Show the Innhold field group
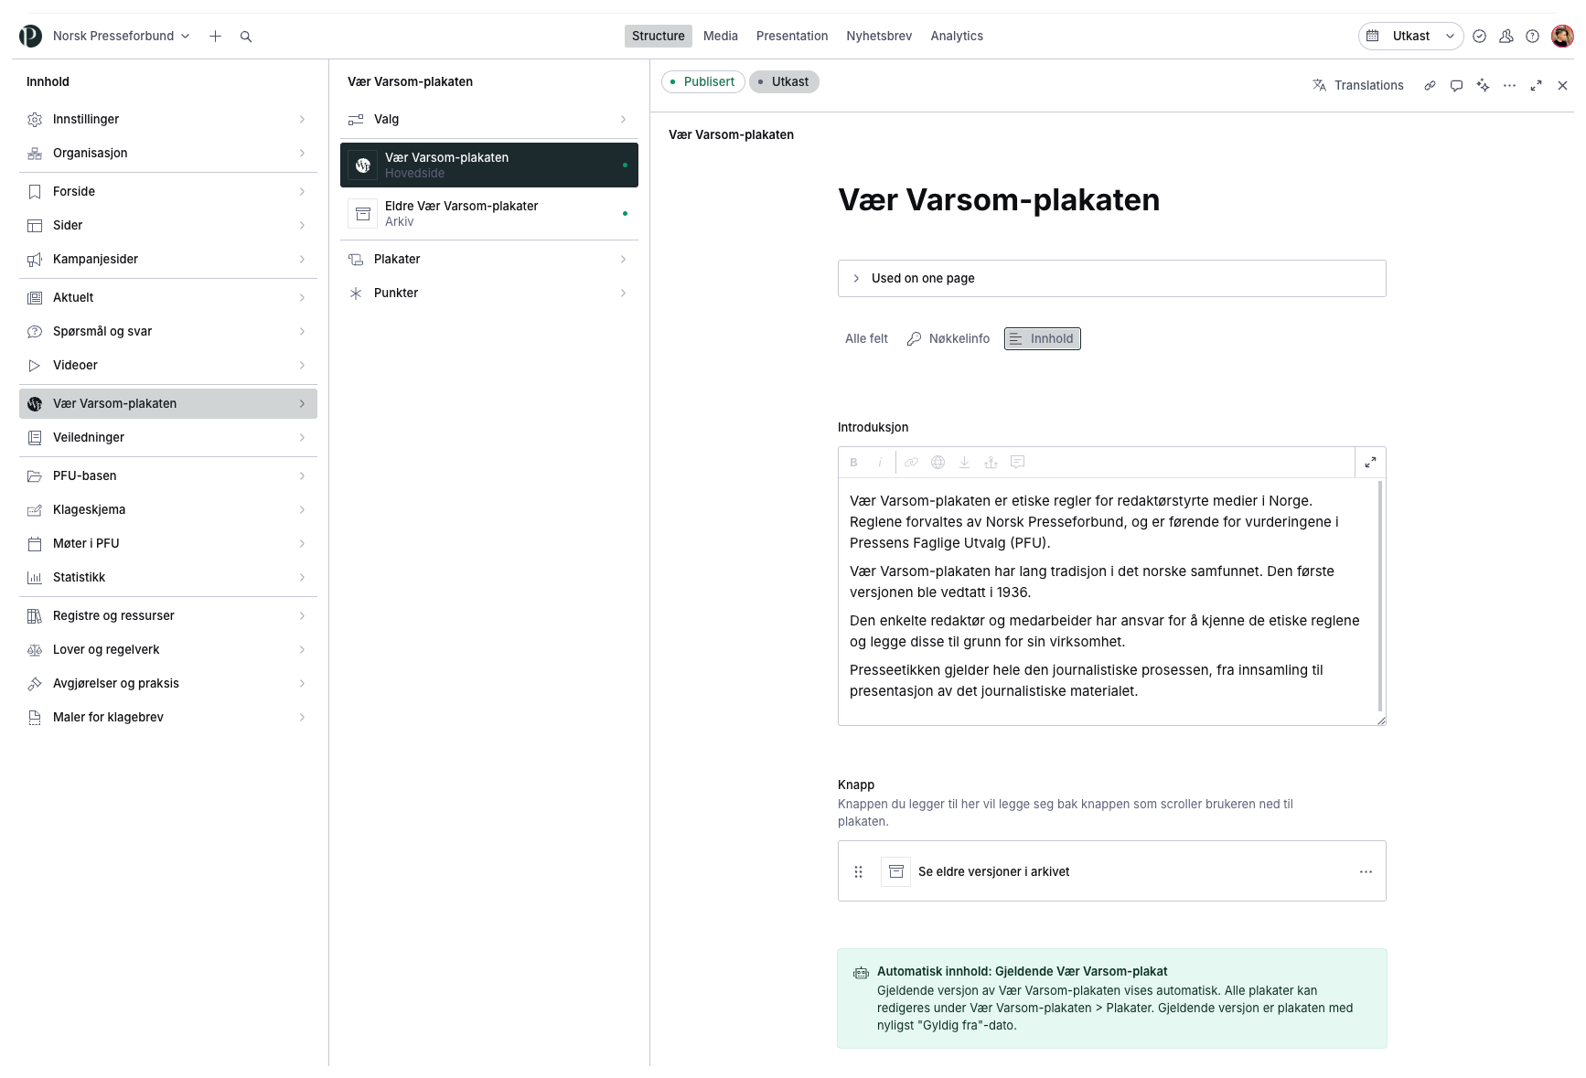Viewport: 1586px width, 1078px height. click(x=1042, y=339)
